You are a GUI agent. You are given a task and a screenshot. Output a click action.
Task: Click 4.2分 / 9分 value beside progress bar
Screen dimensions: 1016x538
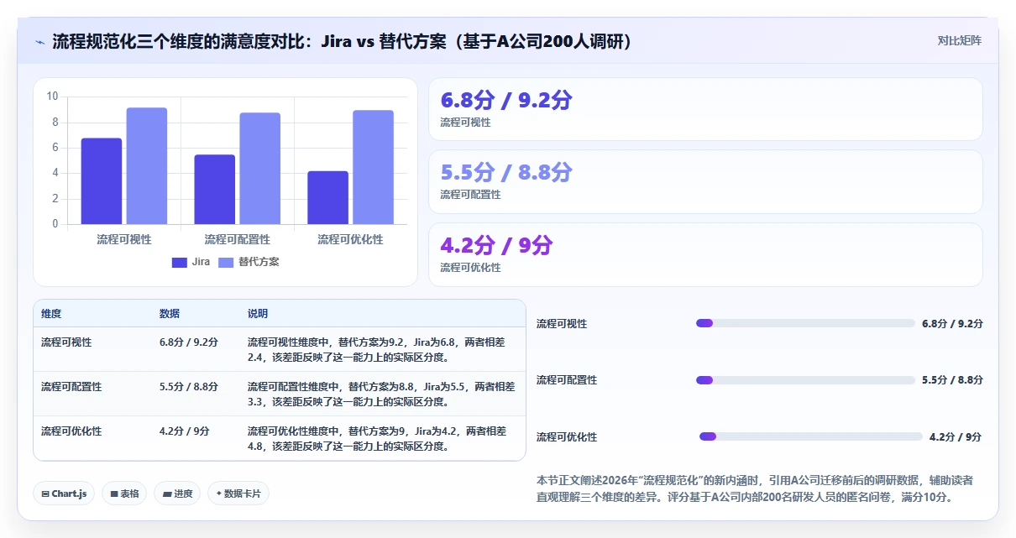click(x=956, y=437)
